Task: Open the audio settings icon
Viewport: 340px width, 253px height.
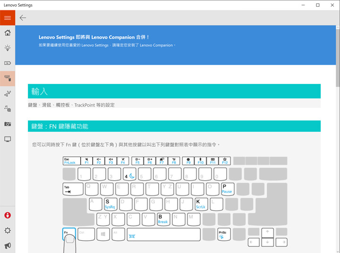Action: click(8, 109)
